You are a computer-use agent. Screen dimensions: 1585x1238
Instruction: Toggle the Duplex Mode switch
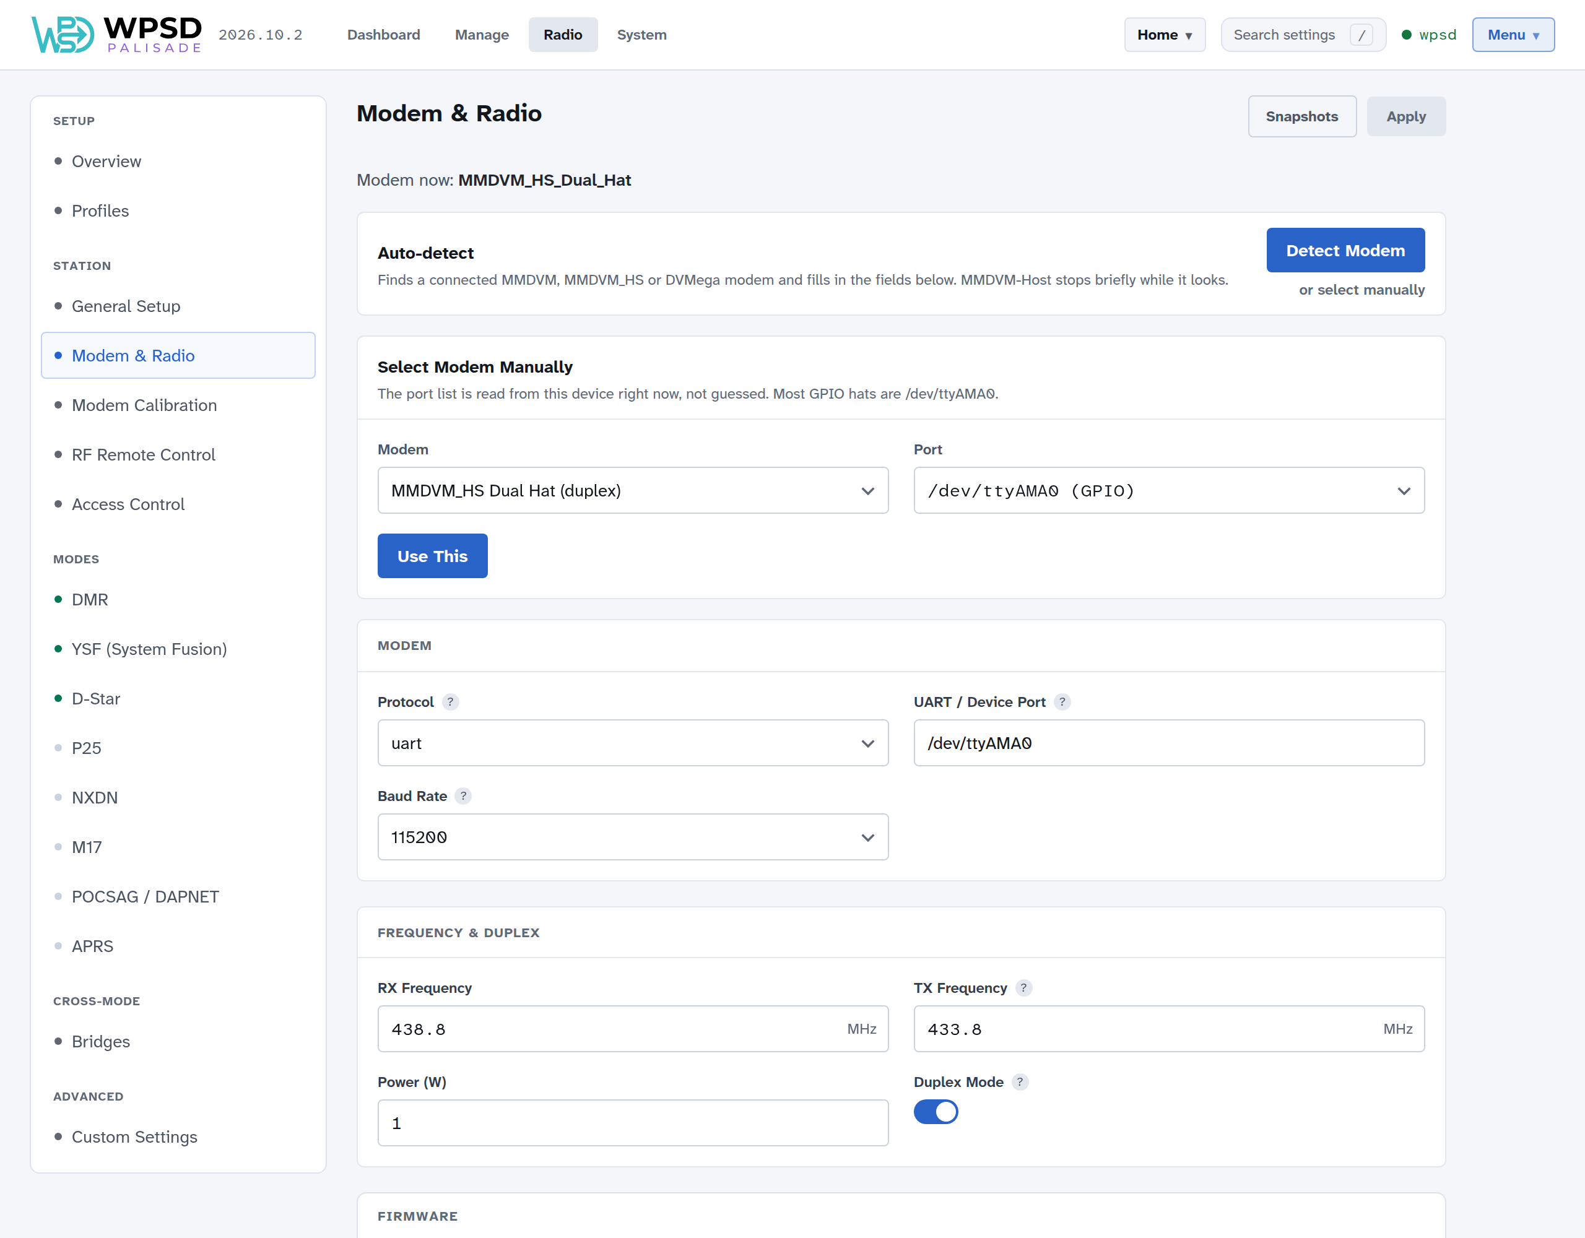[936, 1112]
